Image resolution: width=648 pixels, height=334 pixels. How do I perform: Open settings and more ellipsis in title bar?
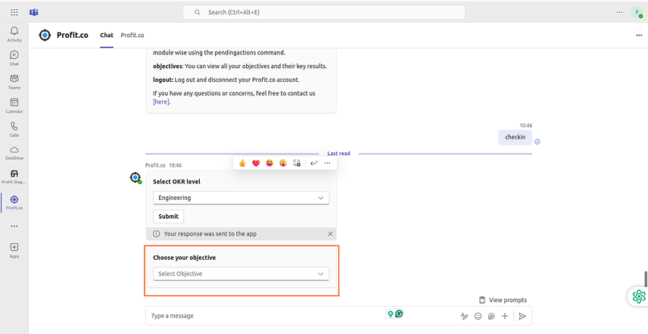point(619,12)
